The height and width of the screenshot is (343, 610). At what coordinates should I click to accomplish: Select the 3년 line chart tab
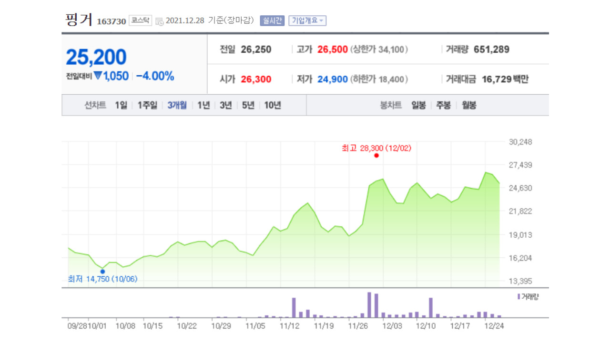click(226, 106)
